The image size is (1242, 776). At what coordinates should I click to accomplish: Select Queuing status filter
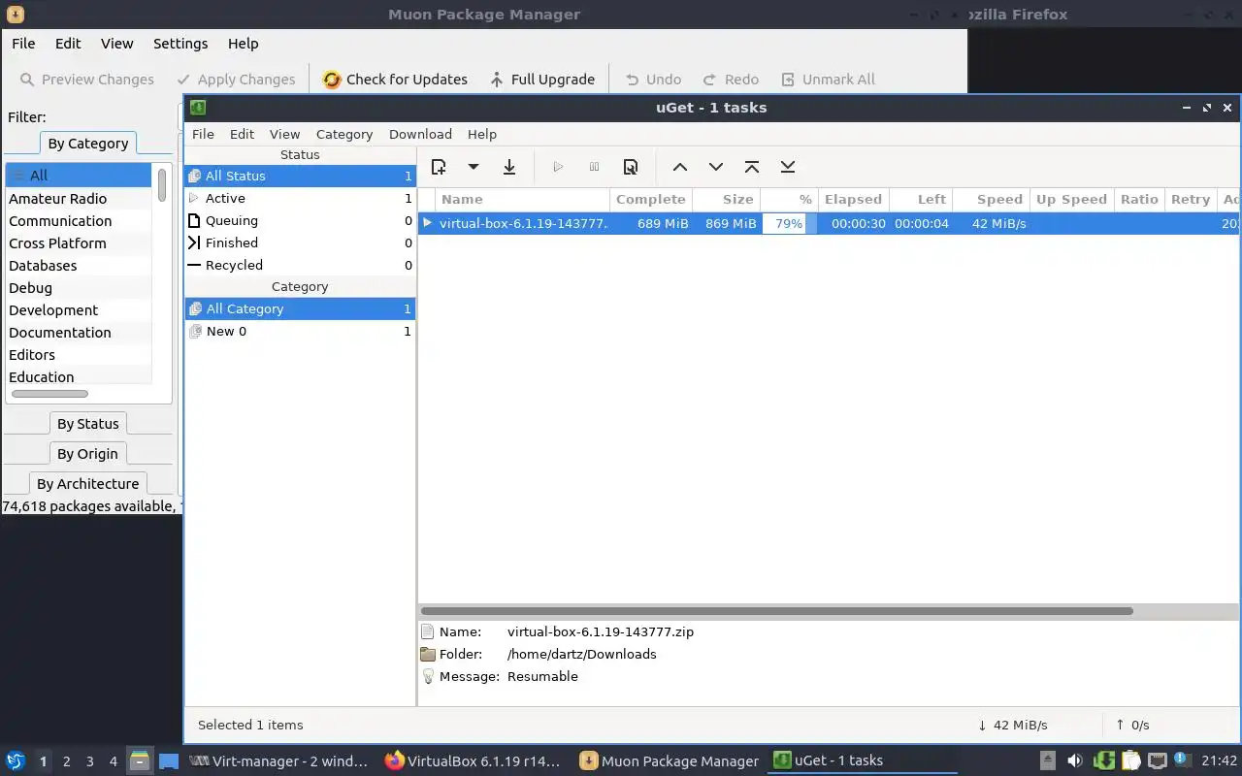[x=300, y=220]
